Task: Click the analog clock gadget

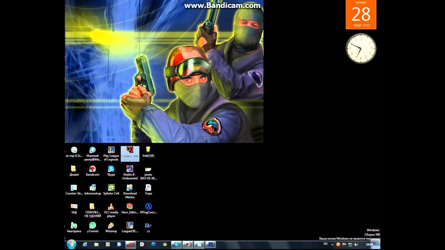Action: pyautogui.click(x=361, y=48)
